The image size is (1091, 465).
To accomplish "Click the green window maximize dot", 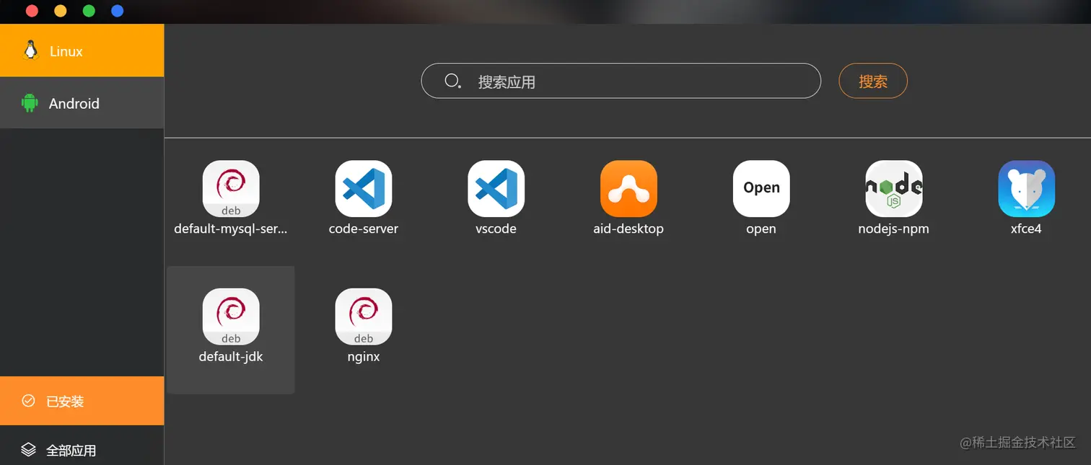I will click(x=89, y=11).
